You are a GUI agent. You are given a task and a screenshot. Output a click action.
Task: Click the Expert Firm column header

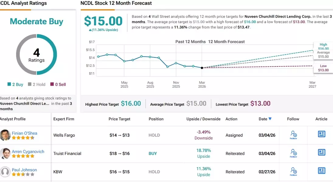(64, 119)
